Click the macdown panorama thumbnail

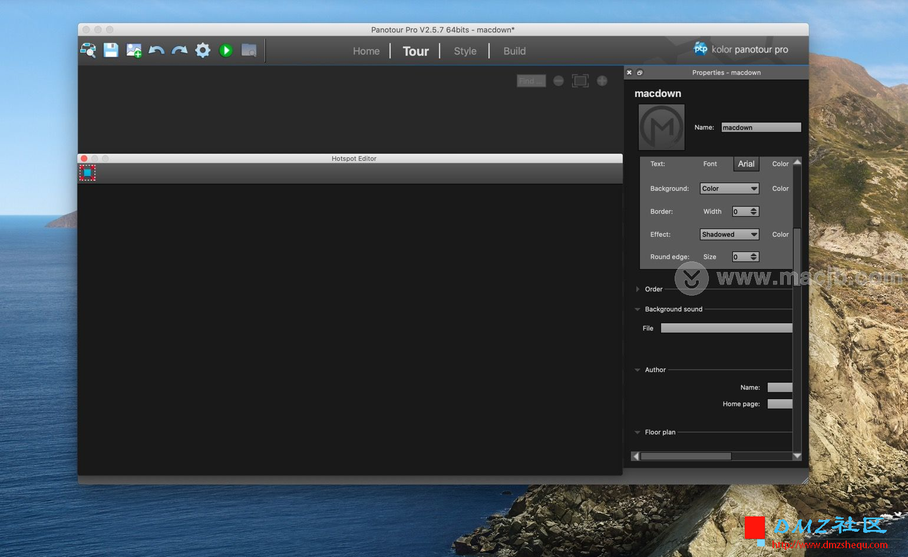point(662,127)
